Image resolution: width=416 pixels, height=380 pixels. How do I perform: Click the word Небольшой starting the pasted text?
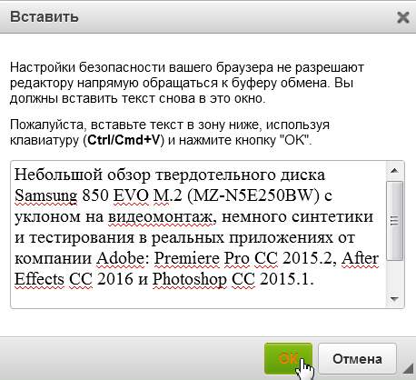[x=58, y=175]
